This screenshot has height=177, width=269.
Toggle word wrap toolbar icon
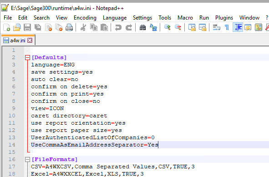[217, 27]
